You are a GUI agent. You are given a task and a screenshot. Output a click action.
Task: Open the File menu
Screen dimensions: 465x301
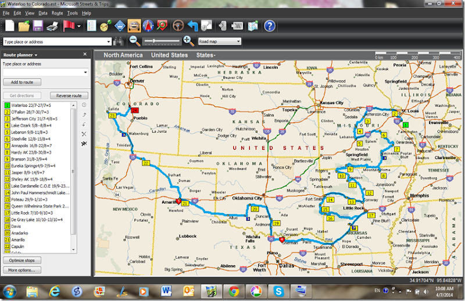tap(6, 13)
